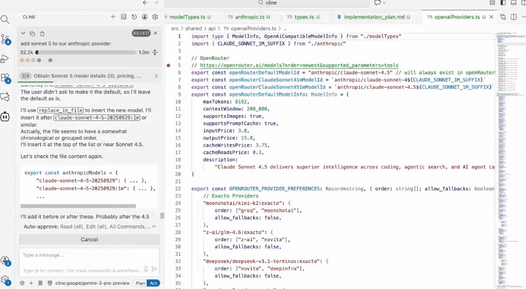Click customize layout icon in title bar

point(492,3)
